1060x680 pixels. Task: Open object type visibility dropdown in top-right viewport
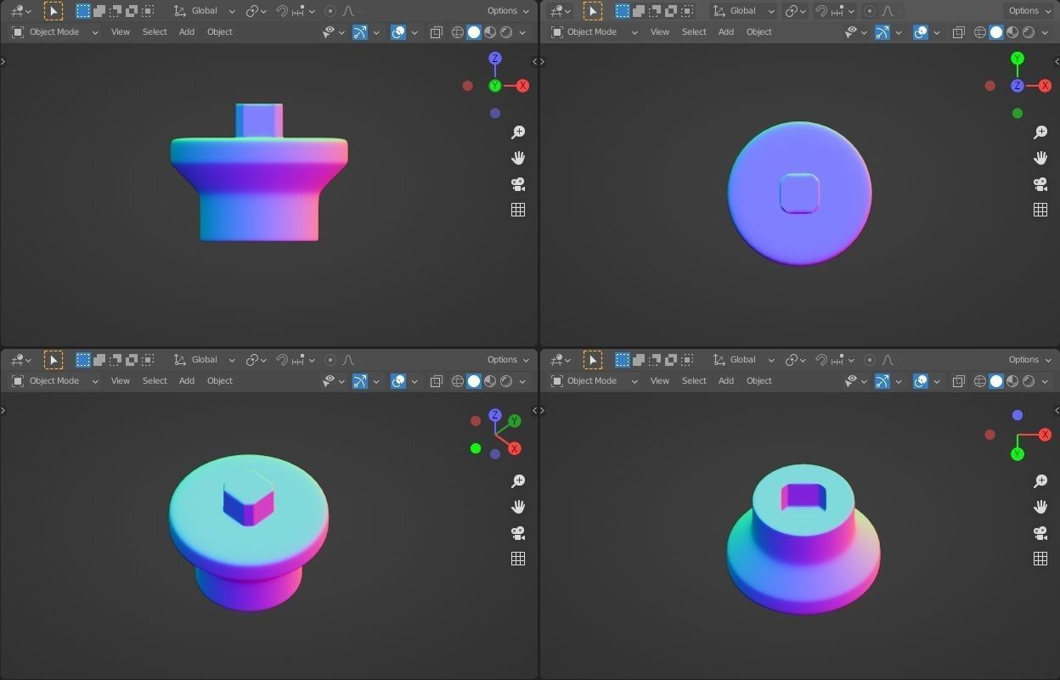856,32
